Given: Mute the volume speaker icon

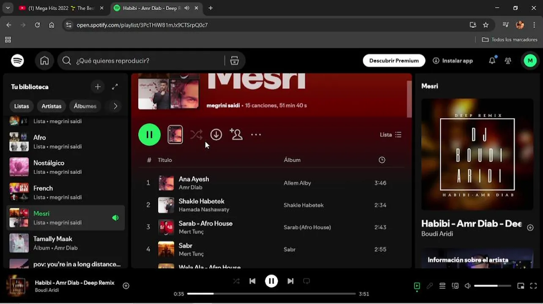Looking at the screenshot, I should coord(468,286).
